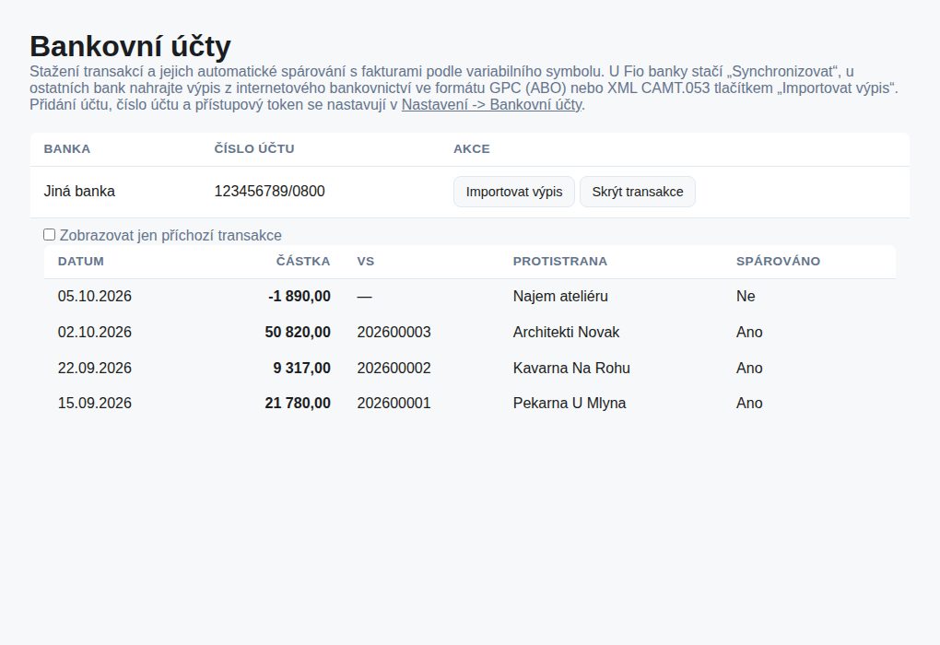The height and width of the screenshot is (645, 940).
Task: Select the amount 9 317,00
Action: click(x=302, y=368)
